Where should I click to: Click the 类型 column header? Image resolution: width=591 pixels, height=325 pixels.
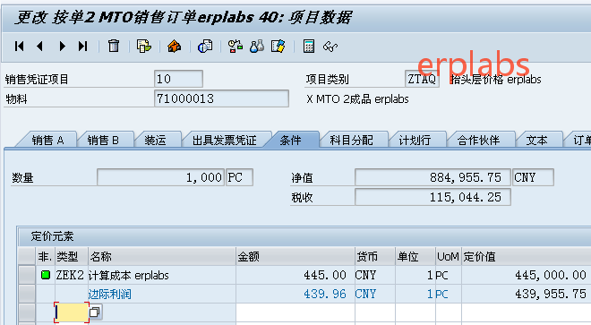point(72,256)
